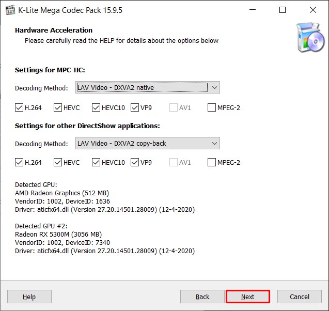This screenshot has height=311, width=329.
Task: Open the DXVA2 copy-back Decoding Method dropdown
Action: [x=148, y=143]
